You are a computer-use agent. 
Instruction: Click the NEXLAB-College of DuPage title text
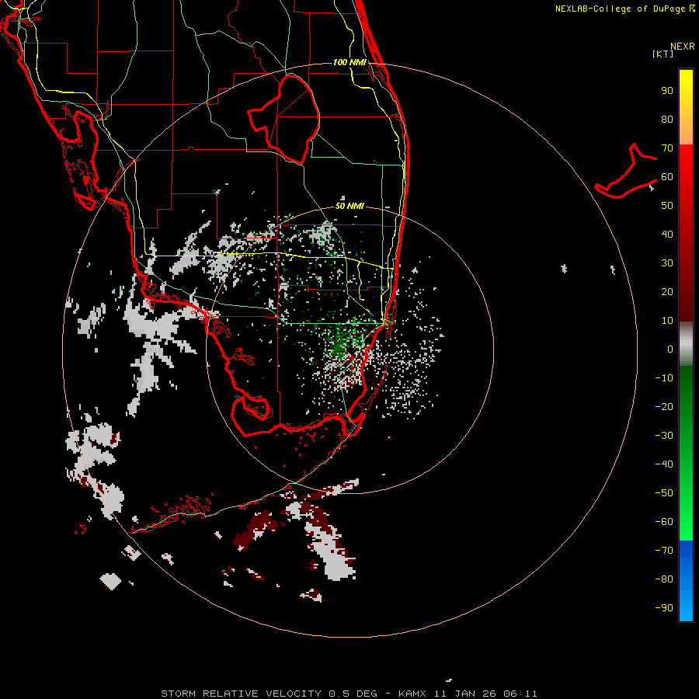(x=624, y=9)
